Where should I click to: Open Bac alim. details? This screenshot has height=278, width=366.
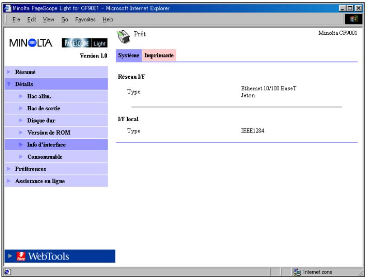56,96
